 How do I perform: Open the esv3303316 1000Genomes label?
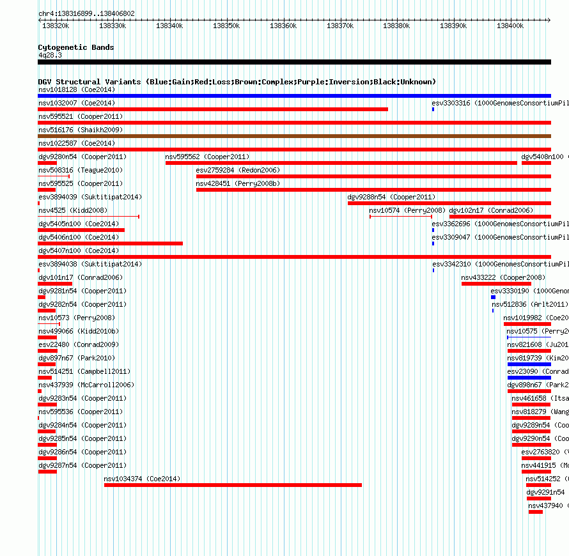click(x=501, y=103)
